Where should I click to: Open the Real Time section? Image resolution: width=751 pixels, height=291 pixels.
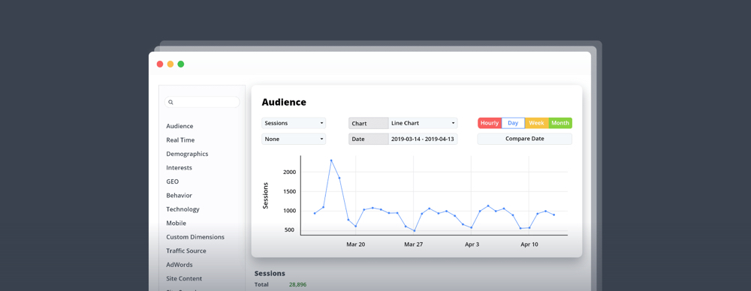[180, 140]
